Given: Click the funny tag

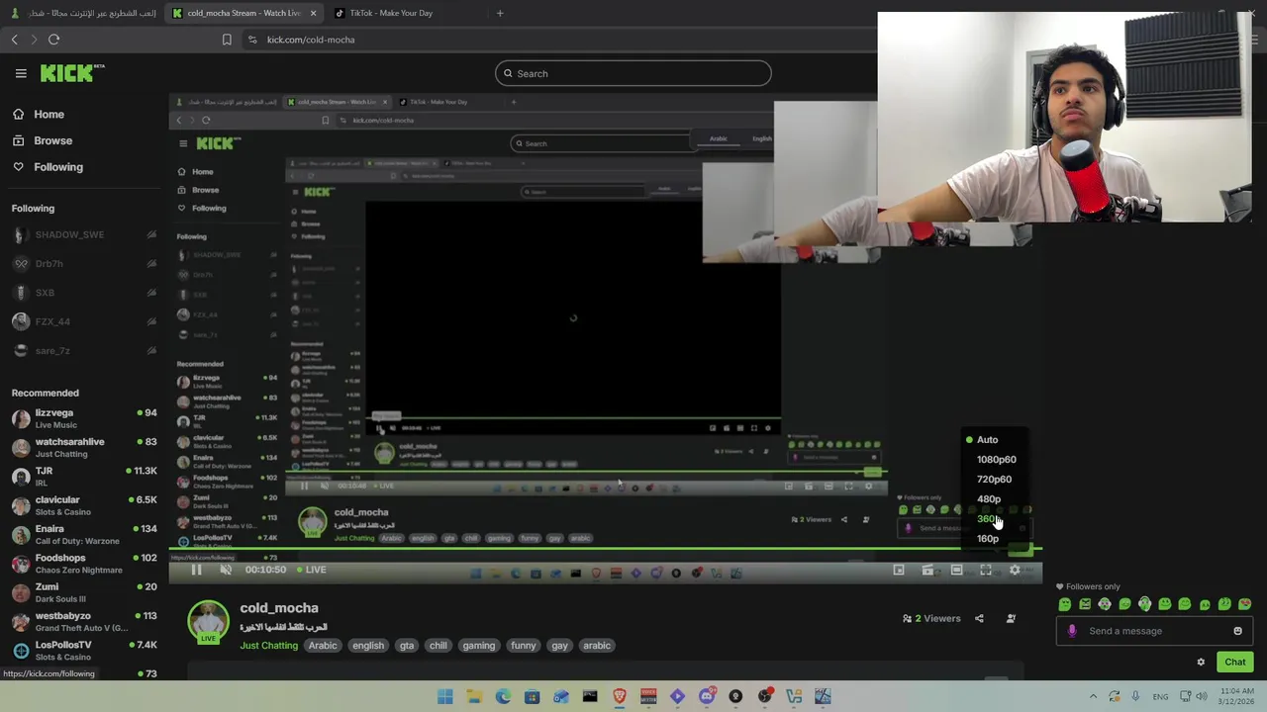Looking at the screenshot, I should (x=523, y=646).
